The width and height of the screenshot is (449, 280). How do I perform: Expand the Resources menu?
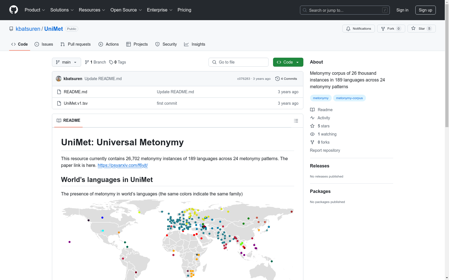92,10
